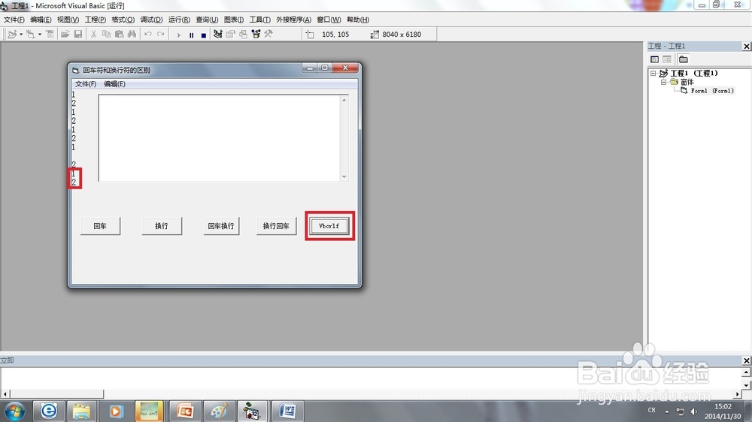Open the 图表(I) menu
This screenshot has width=752, height=422.
tap(234, 20)
